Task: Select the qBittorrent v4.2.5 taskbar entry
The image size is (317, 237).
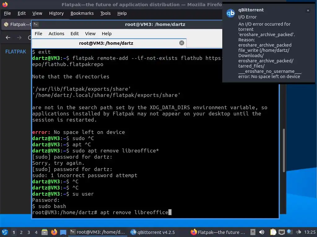Action: [153, 232]
